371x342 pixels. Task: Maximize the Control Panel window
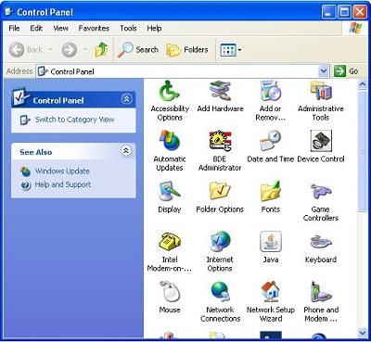344,12
